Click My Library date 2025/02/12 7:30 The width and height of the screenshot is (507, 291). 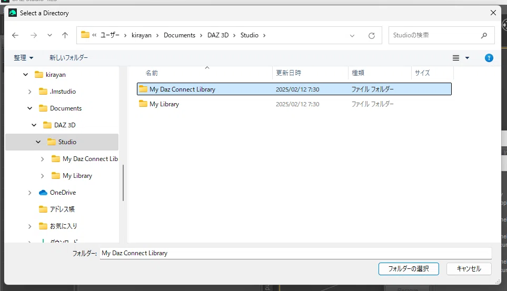tap(297, 104)
